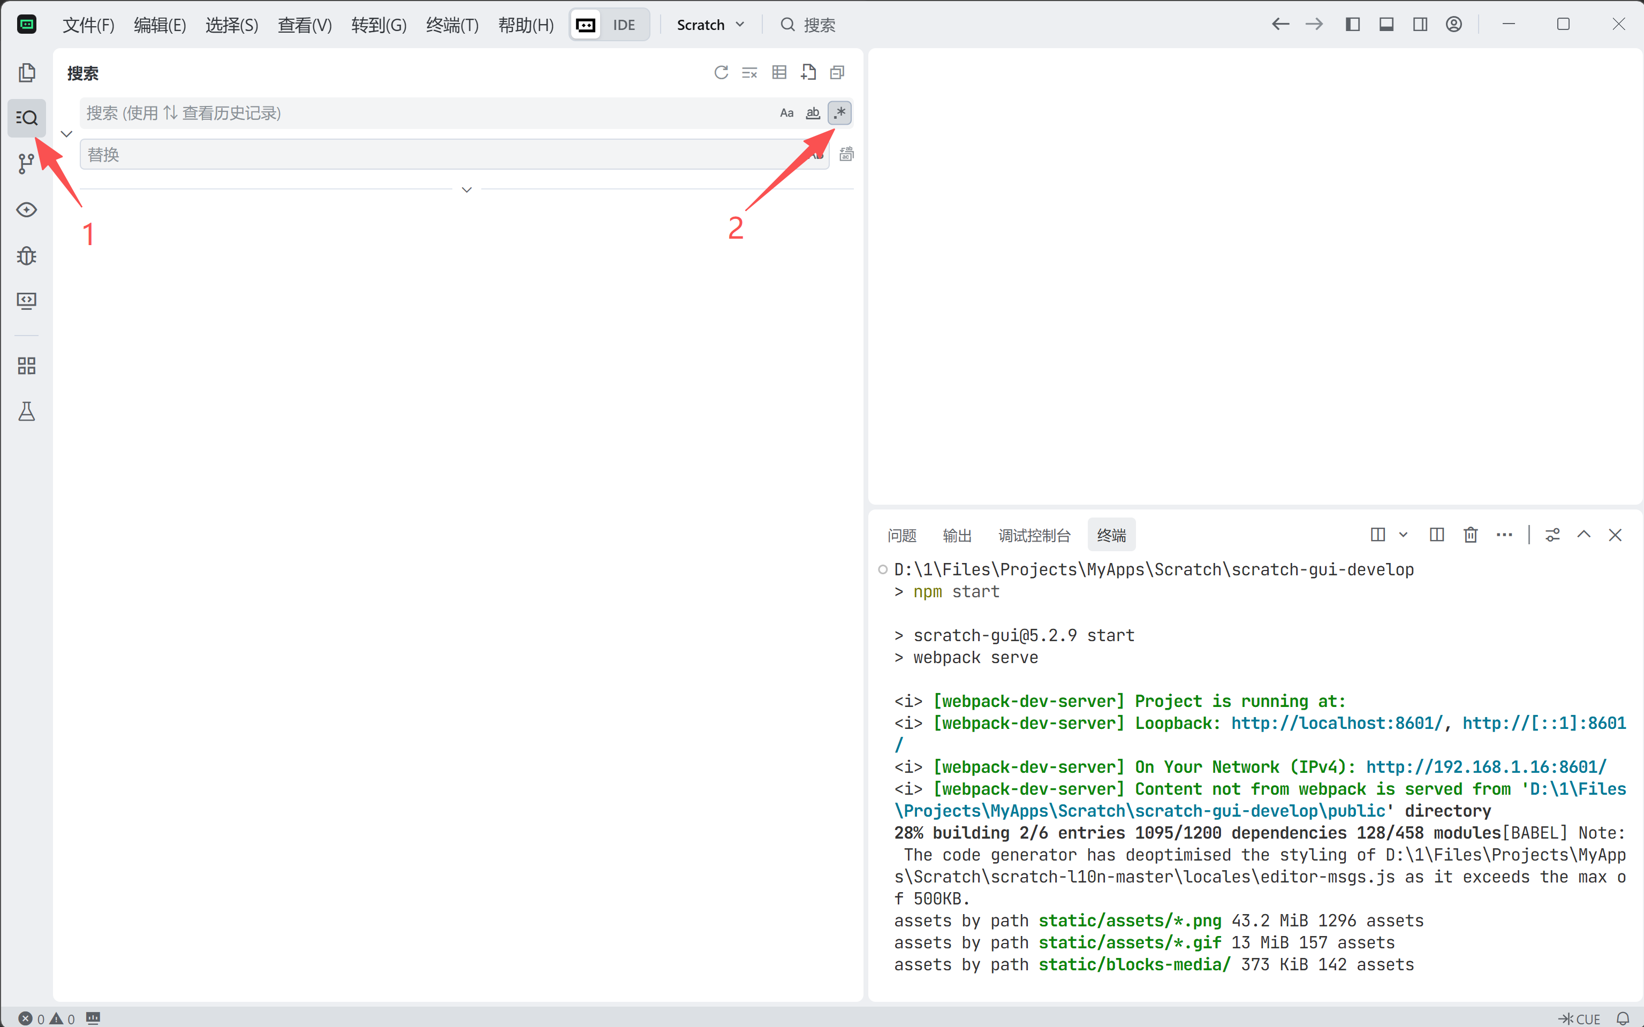Clear search results in search panel header
The width and height of the screenshot is (1644, 1027).
coord(749,73)
